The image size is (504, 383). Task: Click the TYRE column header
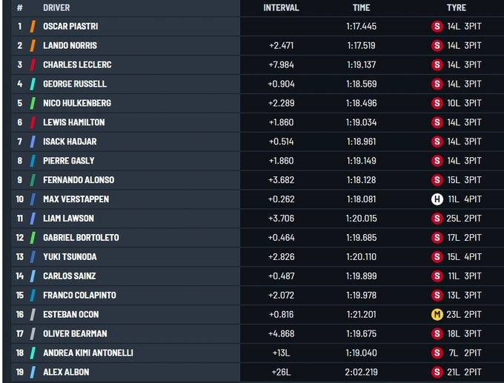457,7
